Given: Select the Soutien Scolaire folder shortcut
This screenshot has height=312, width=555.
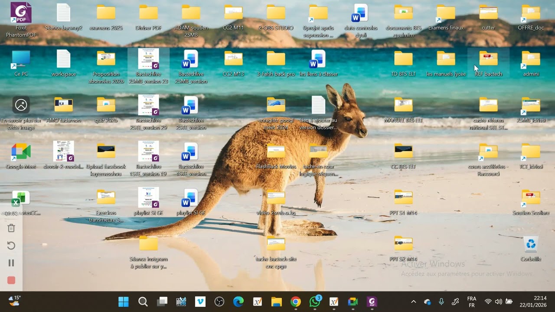Looking at the screenshot, I should (531, 202).
